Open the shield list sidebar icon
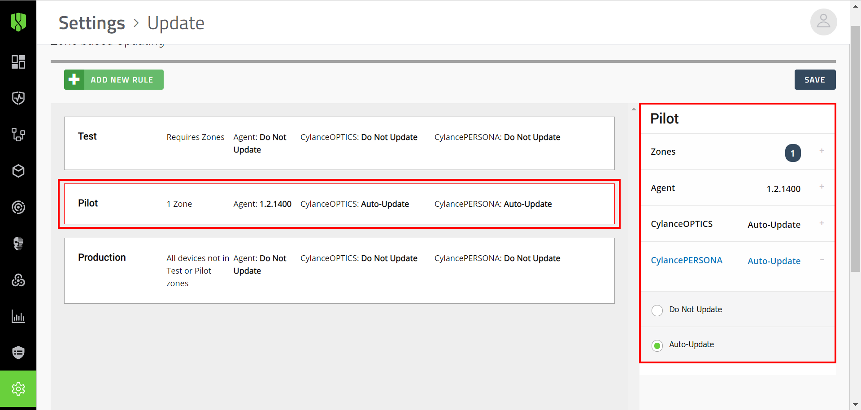Screen dimensions: 861x410 pos(18,353)
